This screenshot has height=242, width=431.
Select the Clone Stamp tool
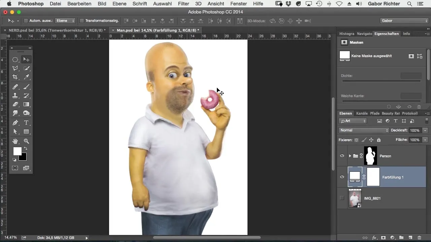coord(15,95)
